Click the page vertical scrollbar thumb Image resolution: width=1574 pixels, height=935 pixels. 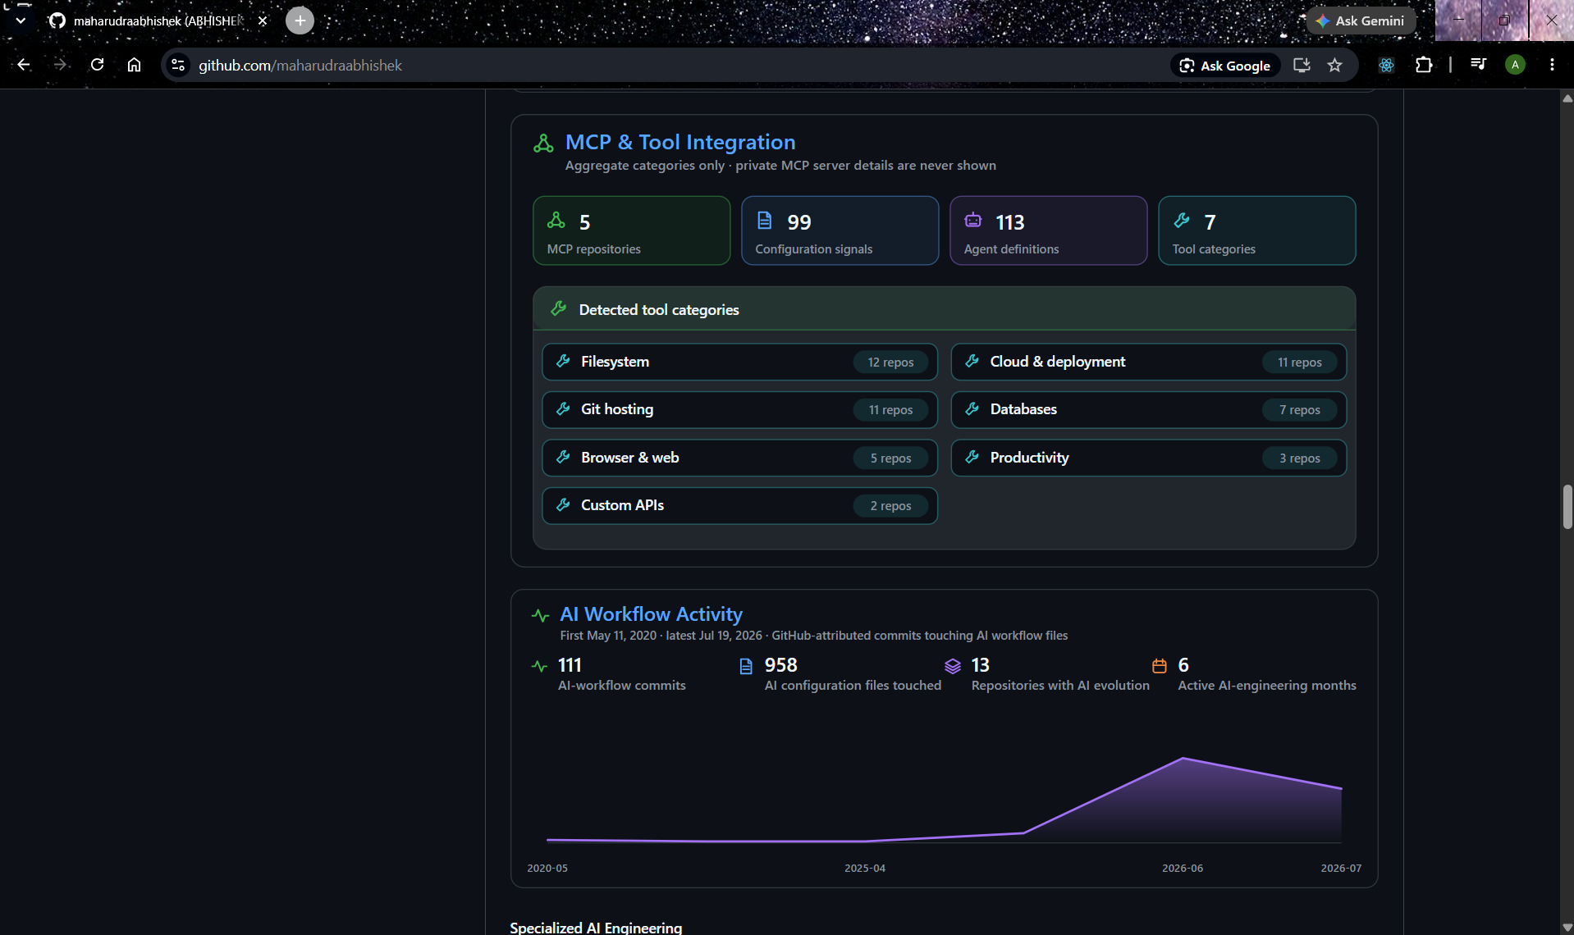point(1567,506)
